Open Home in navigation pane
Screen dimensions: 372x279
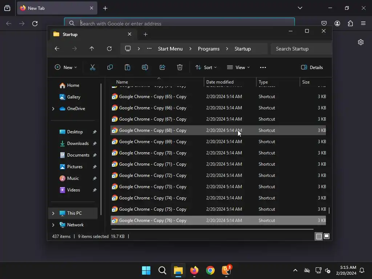(73, 85)
